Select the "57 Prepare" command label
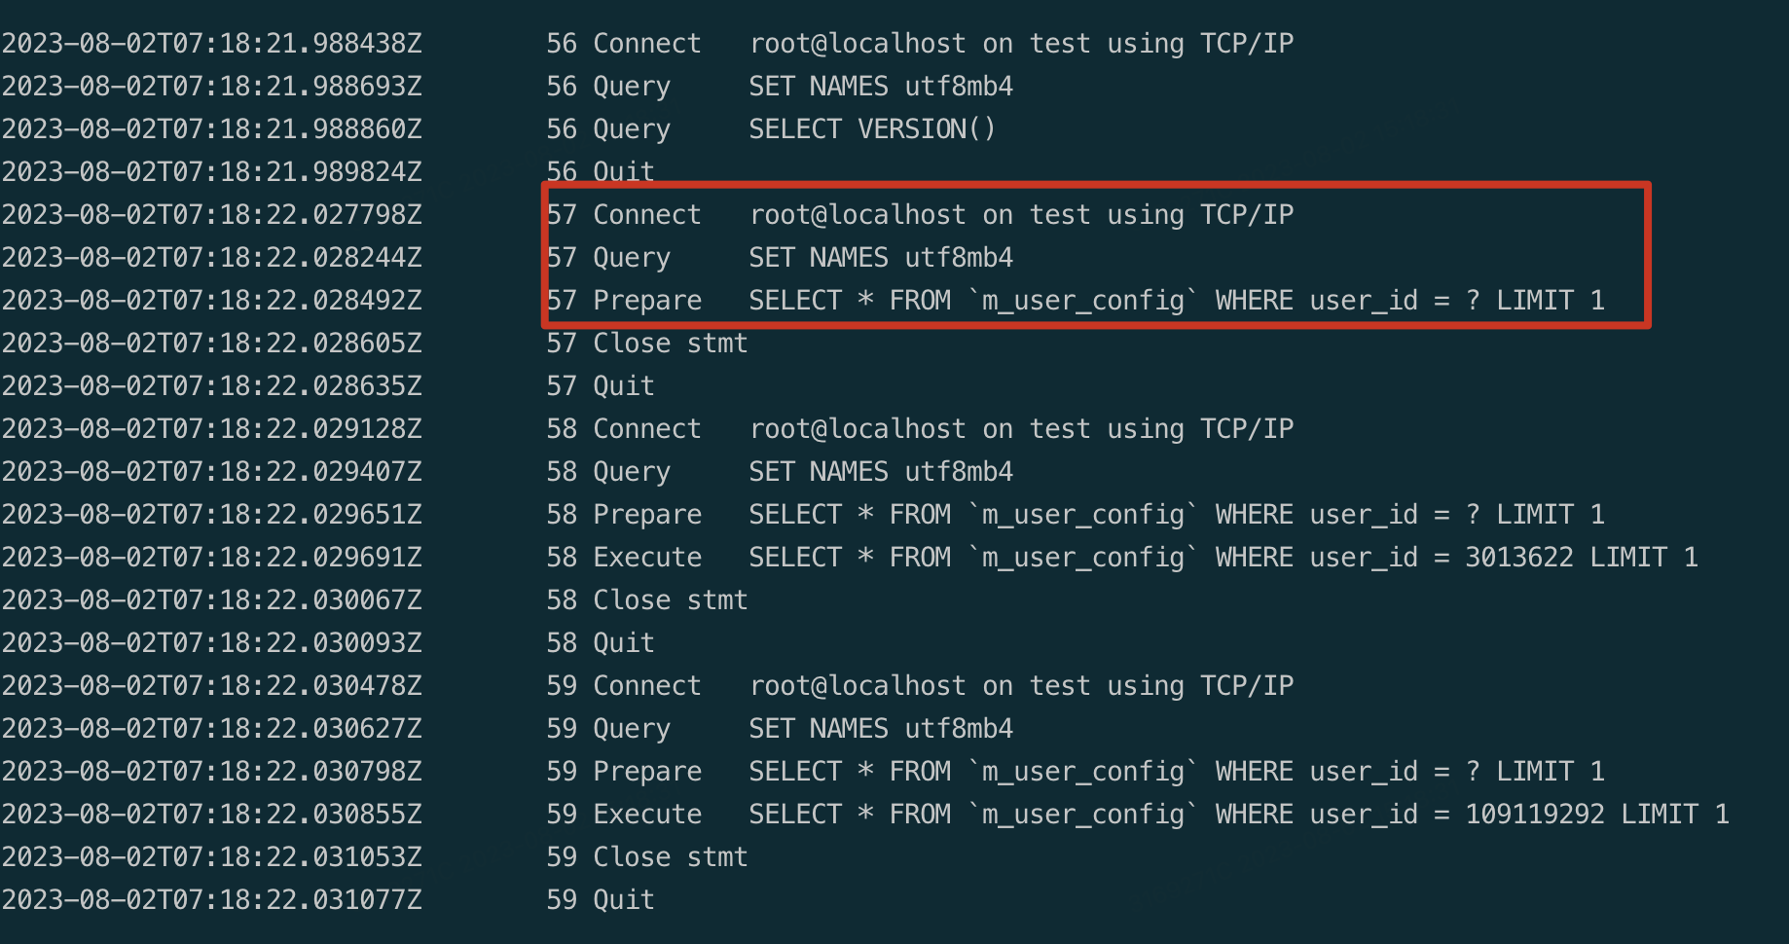Viewport: 1789px width, 944px height. click(x=646, y=301)
